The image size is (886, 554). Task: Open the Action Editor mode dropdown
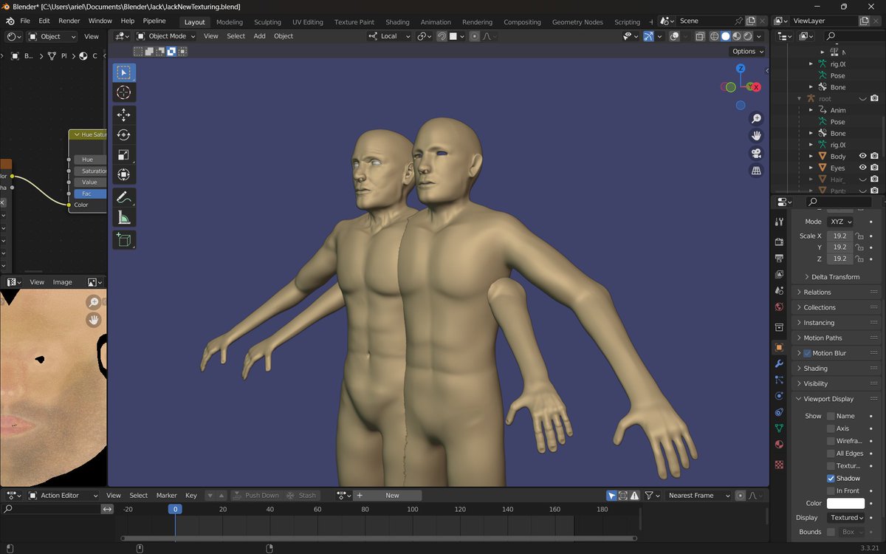coord(62,496)
